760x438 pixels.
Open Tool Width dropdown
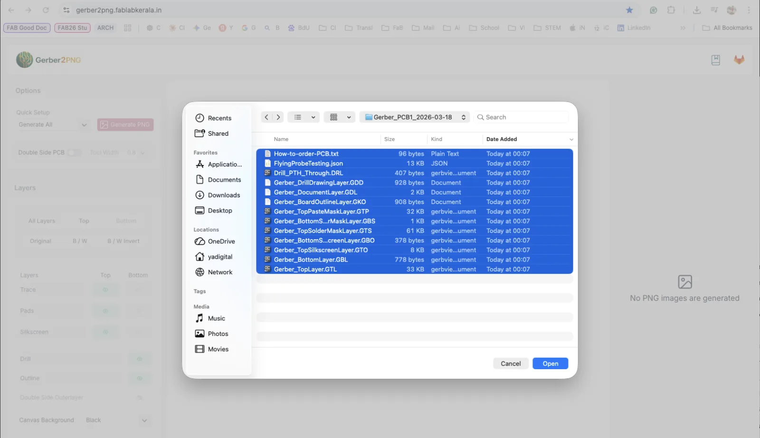pos(136,153)
